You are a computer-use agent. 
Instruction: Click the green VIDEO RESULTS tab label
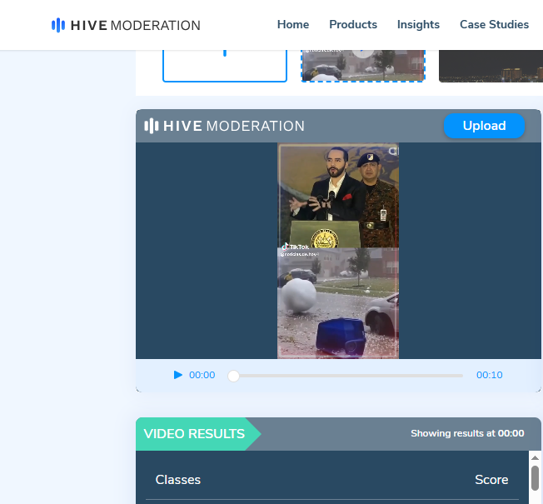tap(194, 434)
